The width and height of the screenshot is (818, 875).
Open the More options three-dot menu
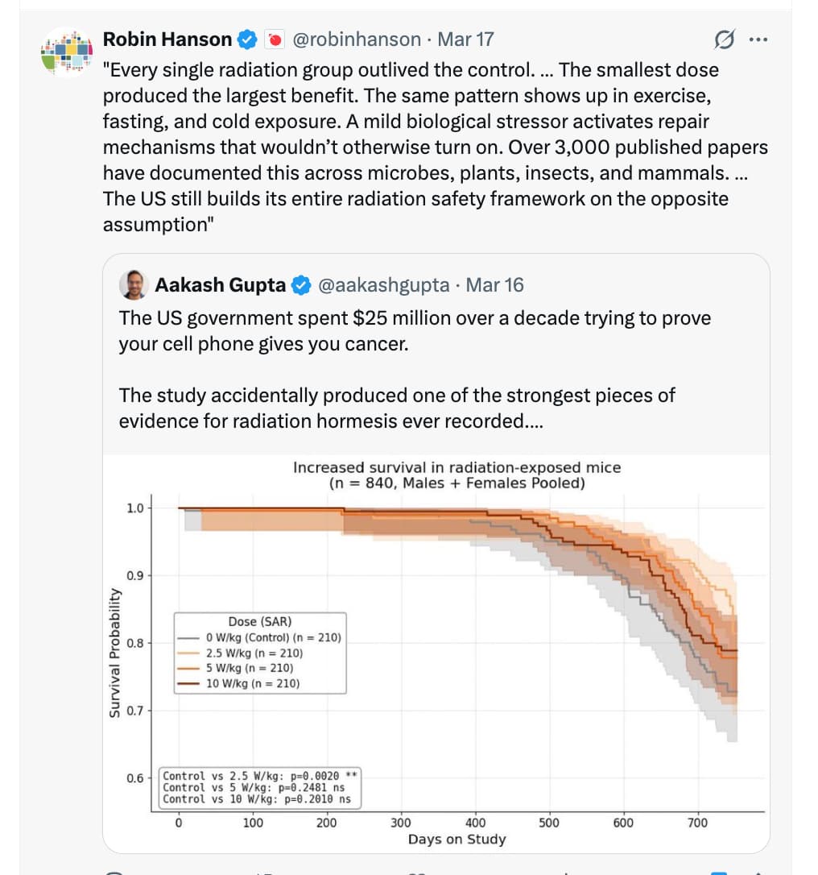click(759, 39)
